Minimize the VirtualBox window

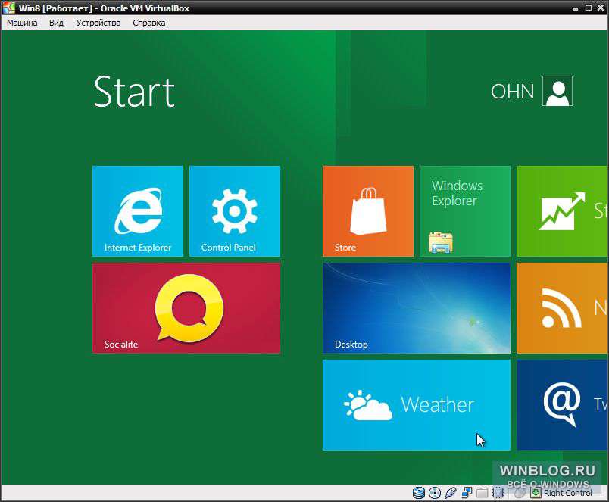click(x=576, y=8)
